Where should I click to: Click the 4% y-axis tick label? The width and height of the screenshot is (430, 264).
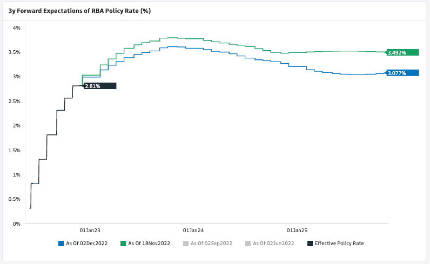coord(16,28)
